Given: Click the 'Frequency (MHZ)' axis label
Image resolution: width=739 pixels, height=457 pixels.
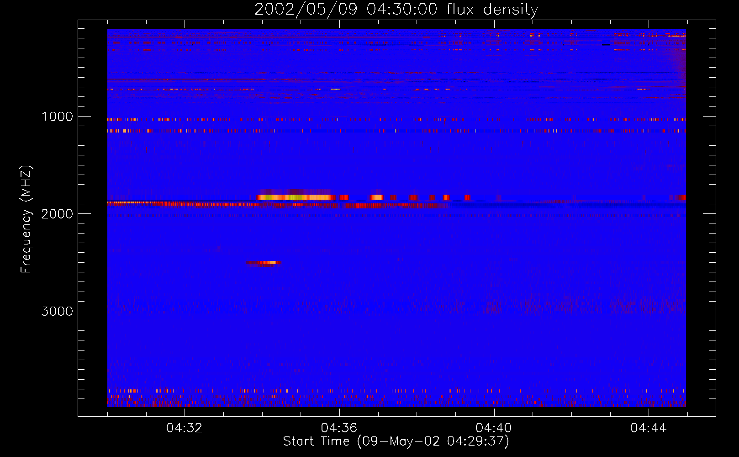Looking at the screenshot, I should (x=26, y=219).
